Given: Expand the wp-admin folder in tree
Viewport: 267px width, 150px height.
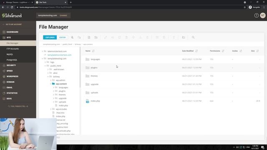Looking at the screenshot, I should point(51,80).
